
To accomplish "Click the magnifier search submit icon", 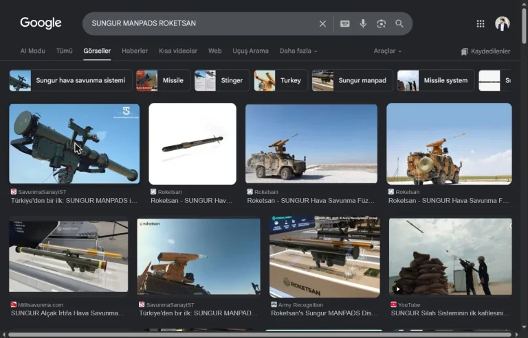I will click(399, 23).
